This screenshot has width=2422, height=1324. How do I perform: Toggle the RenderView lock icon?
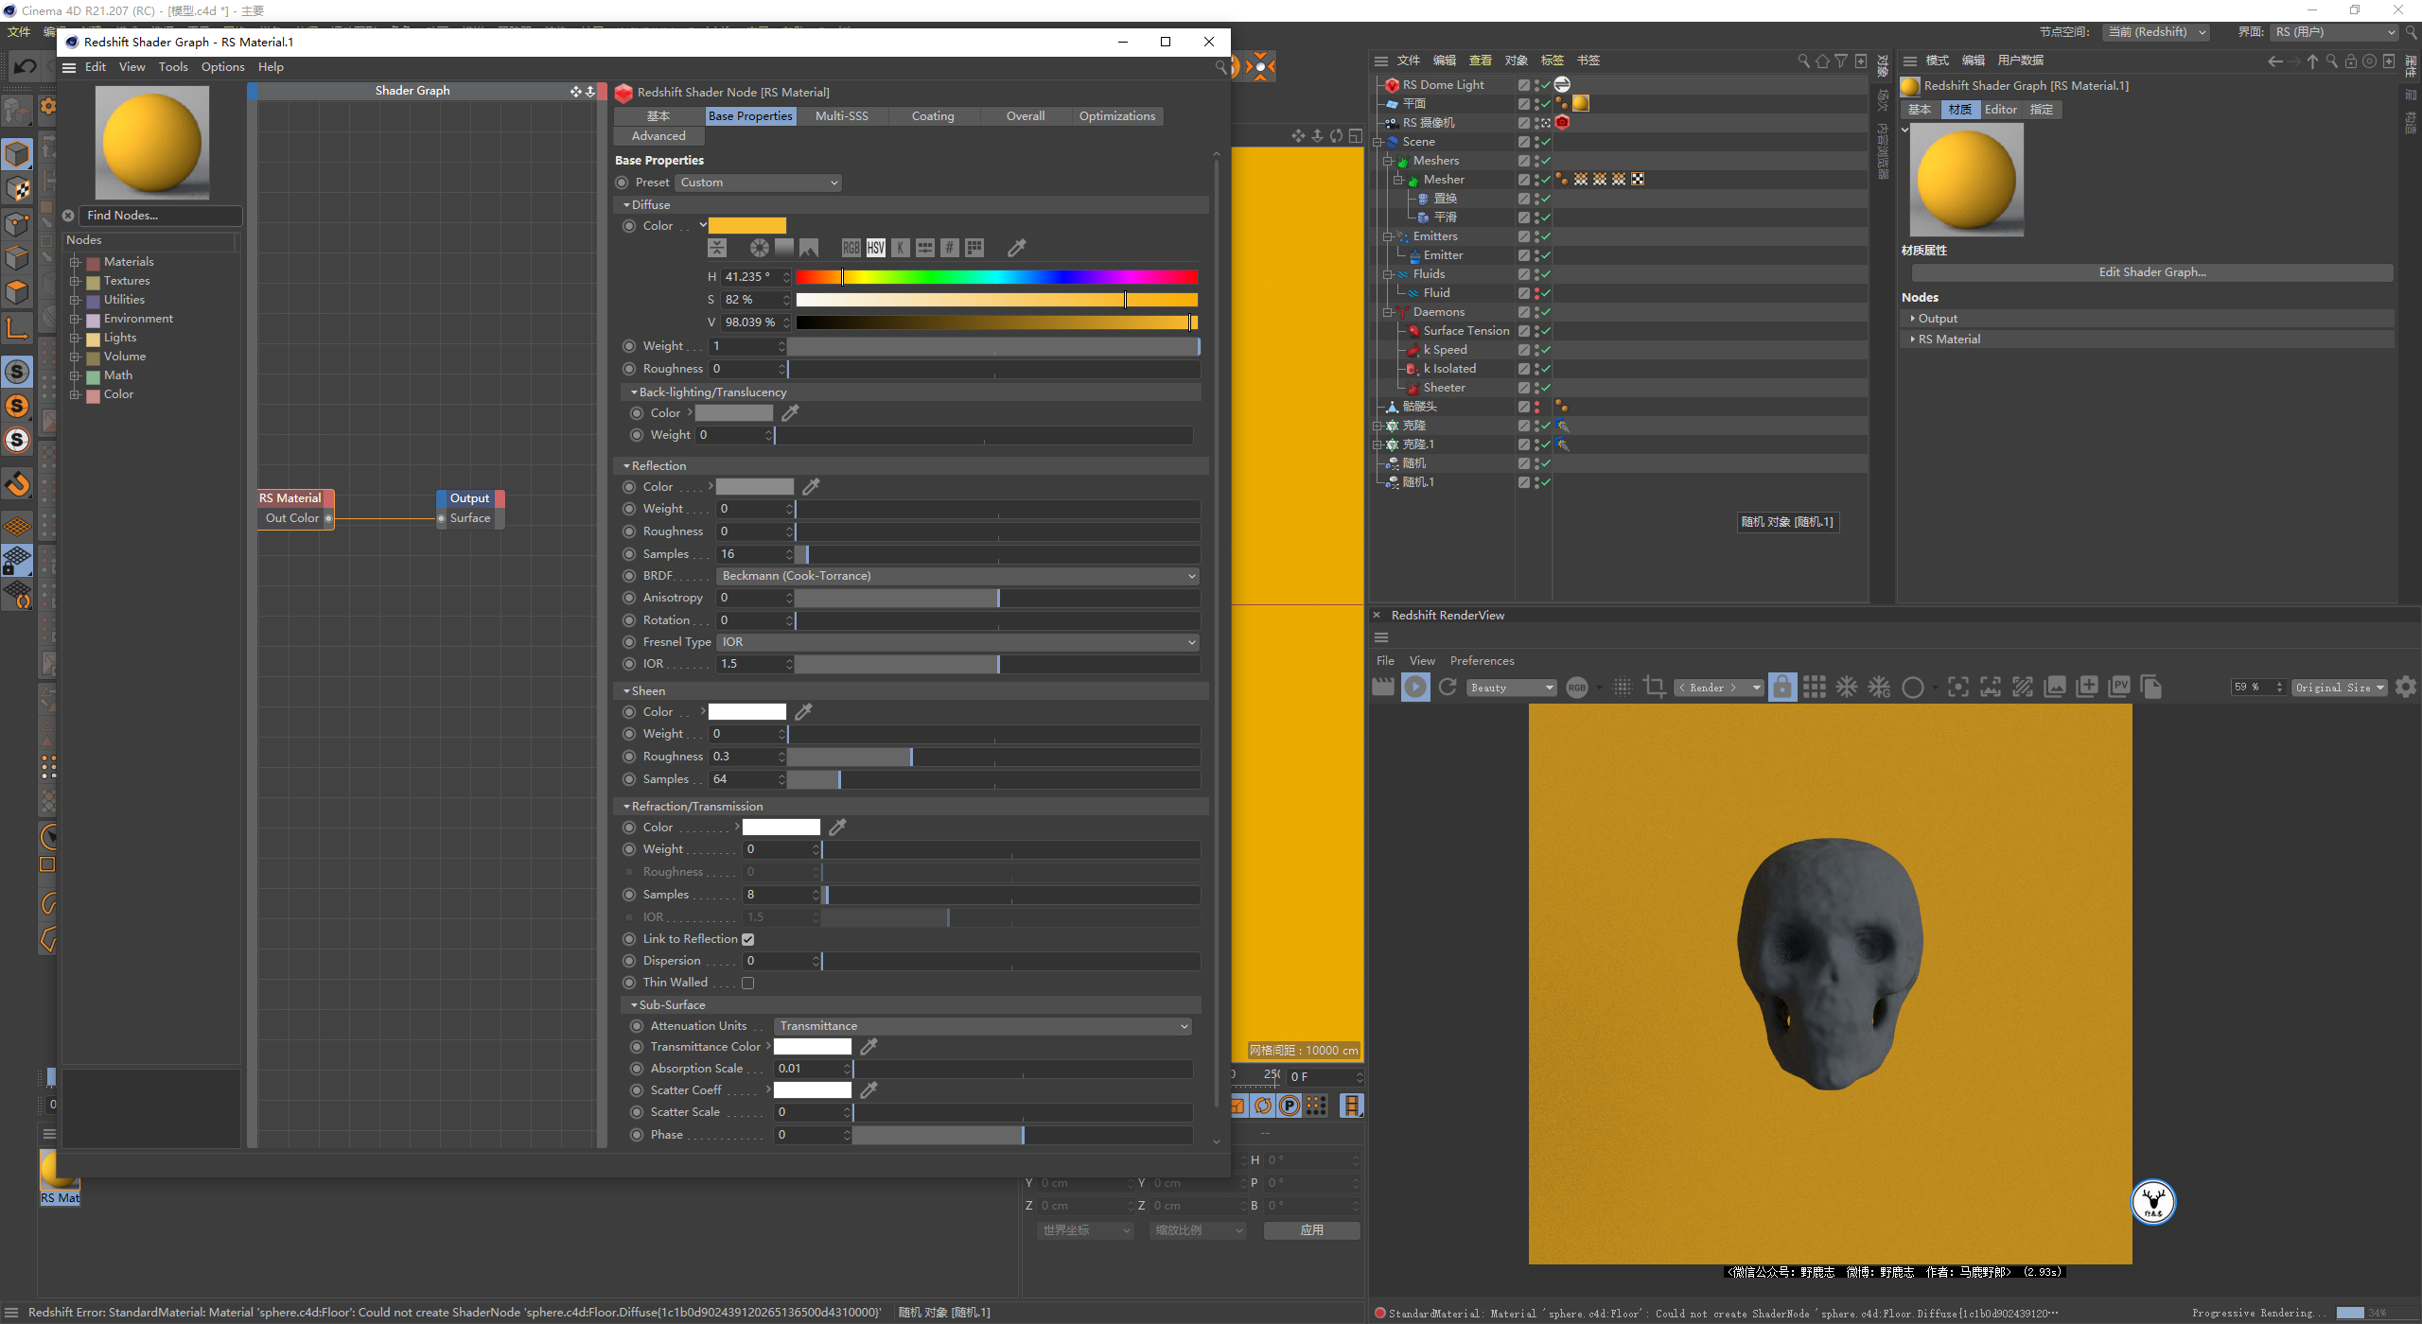1782,688
